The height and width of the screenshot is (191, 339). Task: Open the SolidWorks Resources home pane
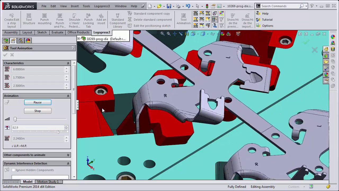(326, 49)
